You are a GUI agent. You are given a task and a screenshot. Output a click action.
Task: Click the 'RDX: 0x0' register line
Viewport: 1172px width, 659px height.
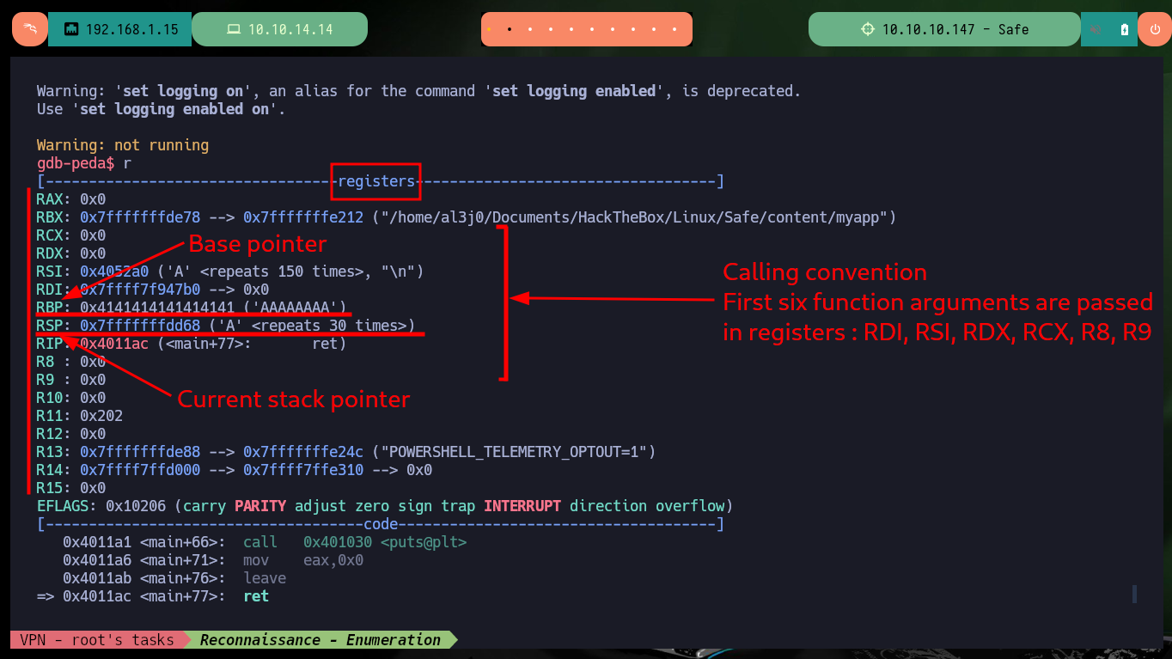pyautogui.click(x=71, y=253)
